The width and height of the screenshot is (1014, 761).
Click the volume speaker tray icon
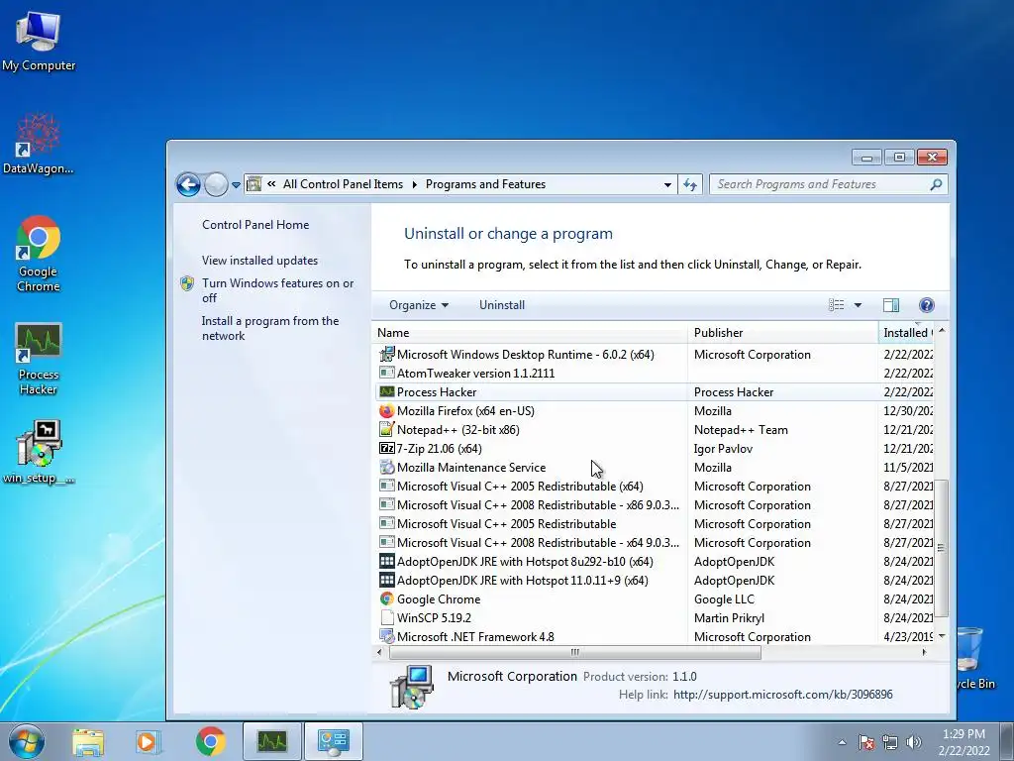click(x=913, y=742)
